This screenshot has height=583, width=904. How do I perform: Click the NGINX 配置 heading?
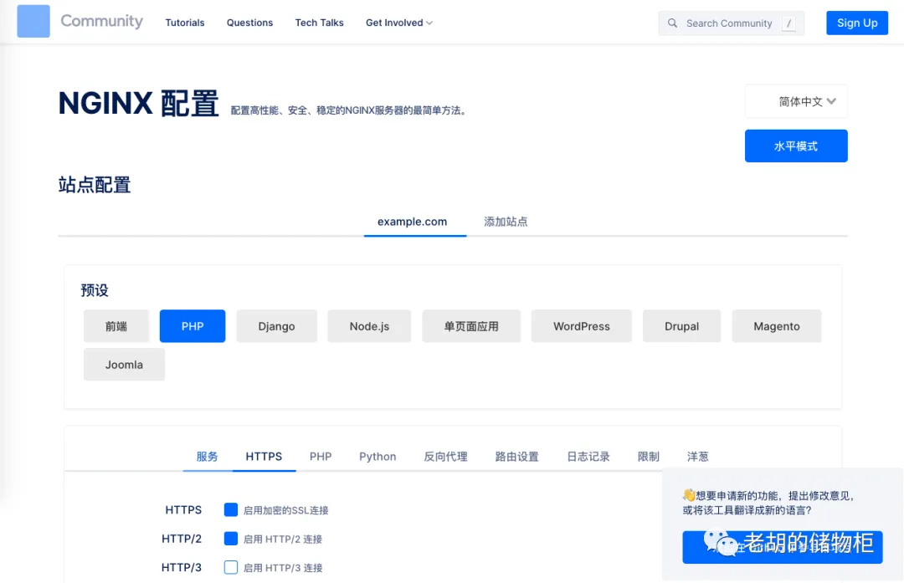click(x=138, y=104)
